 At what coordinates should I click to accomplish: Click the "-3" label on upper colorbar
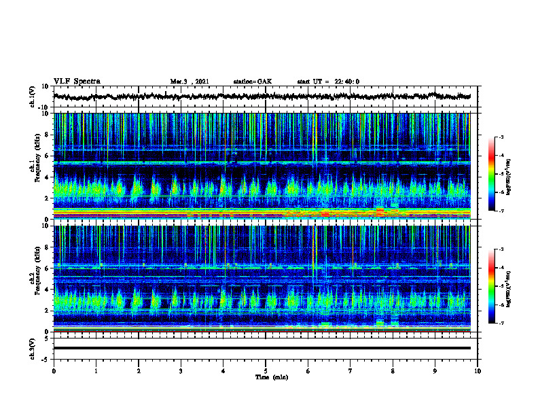click(501, 137)
